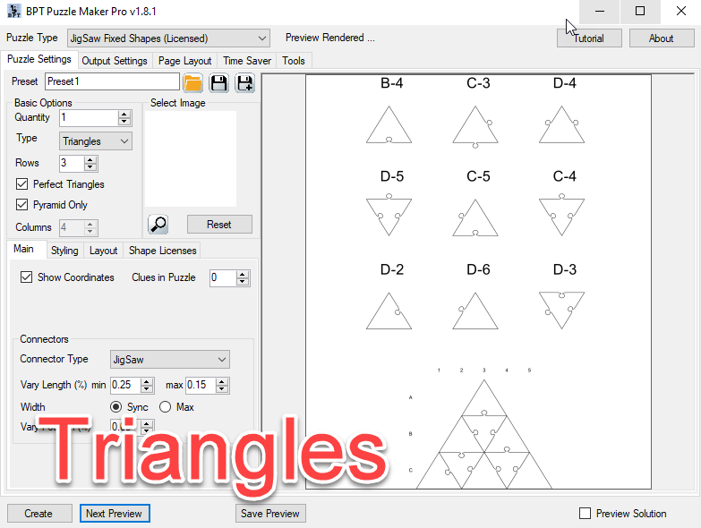Viewport: 701px width, 528px height.
Task: Uncheck the Pyramid Only option
Action: pyautogui.click(x=23, y=205)
